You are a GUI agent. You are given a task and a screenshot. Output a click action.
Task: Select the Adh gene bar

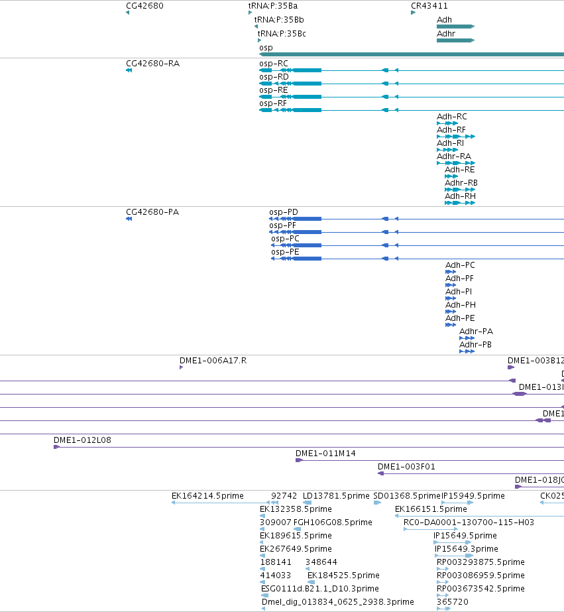(455, 27)
